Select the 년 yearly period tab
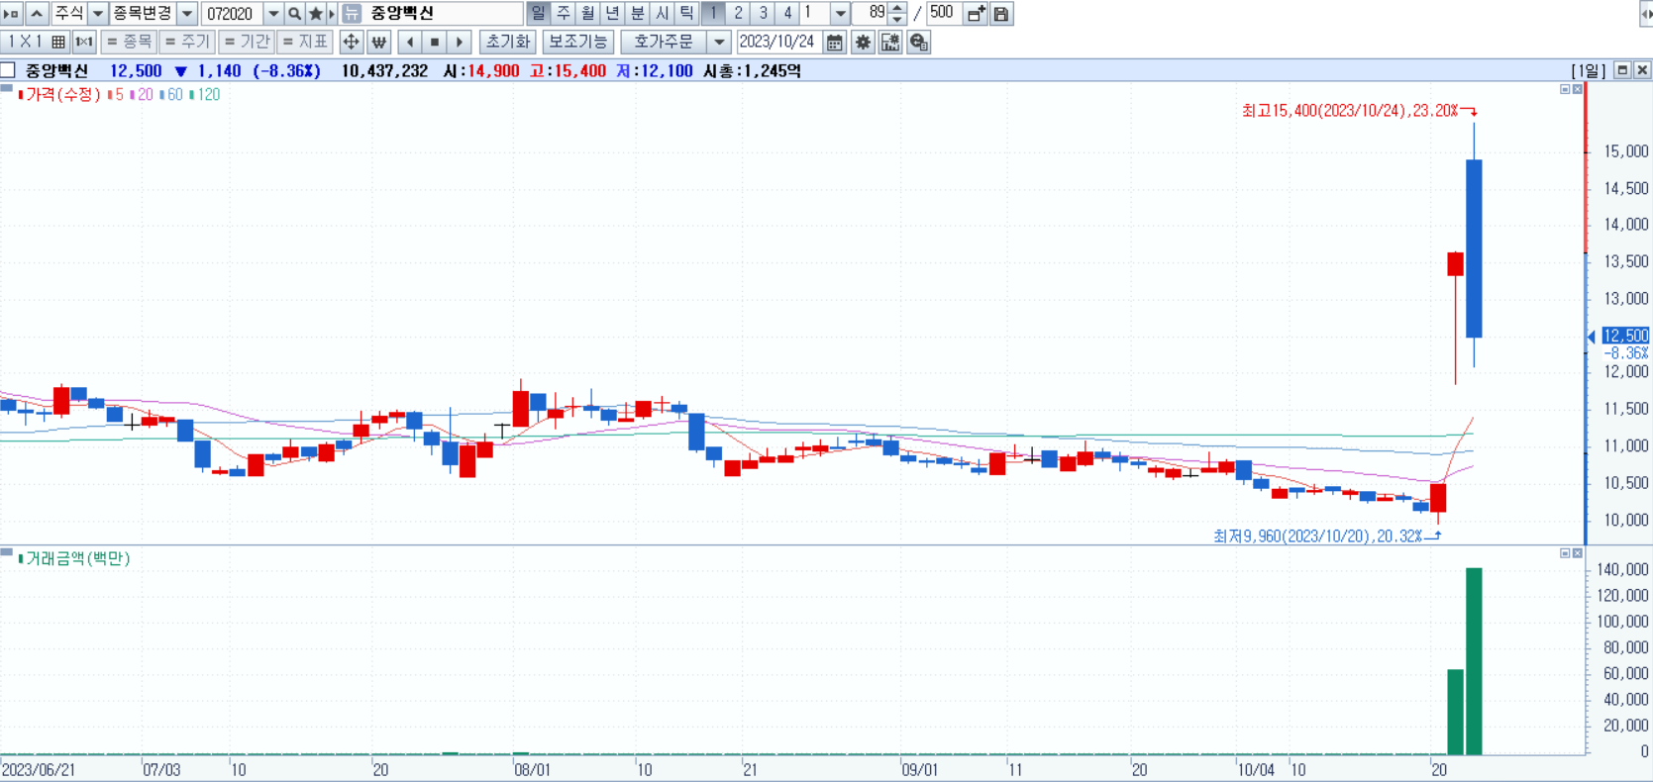Viewport: 1653px width, 782px height. (612, 14)
